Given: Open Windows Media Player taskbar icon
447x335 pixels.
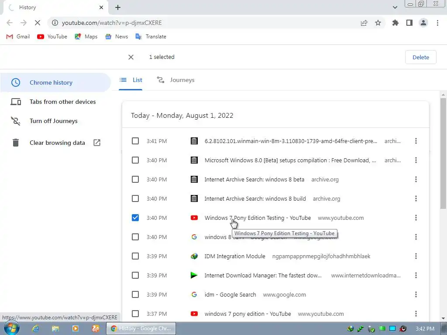Looking at the screenshot, I should (75, 328).
